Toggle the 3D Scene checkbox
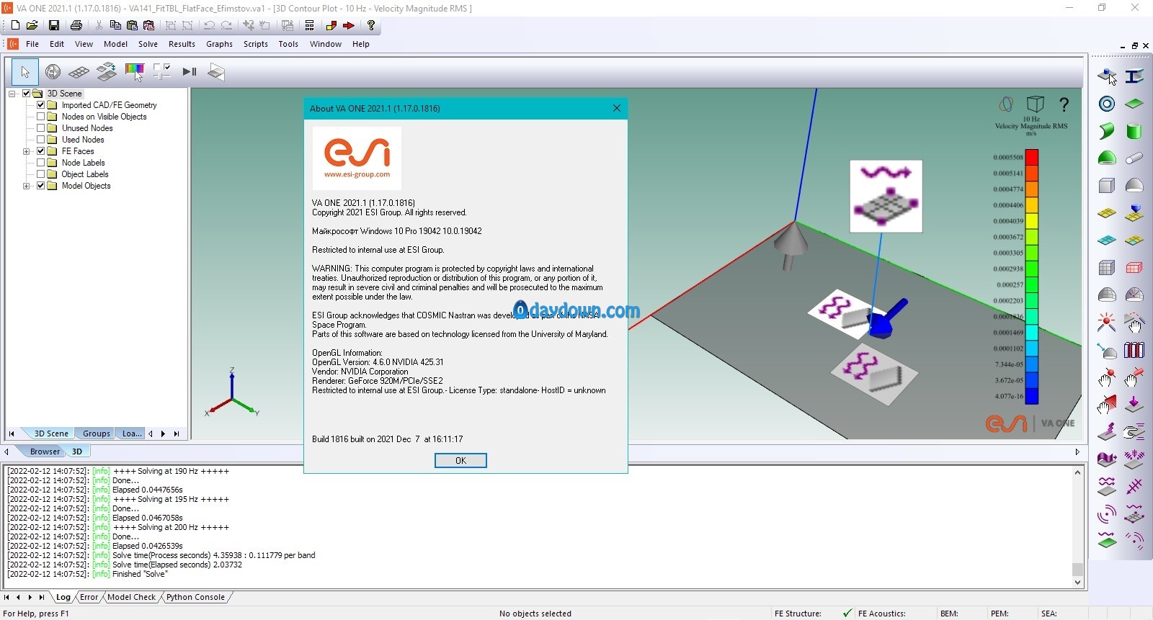 point(27,94)
